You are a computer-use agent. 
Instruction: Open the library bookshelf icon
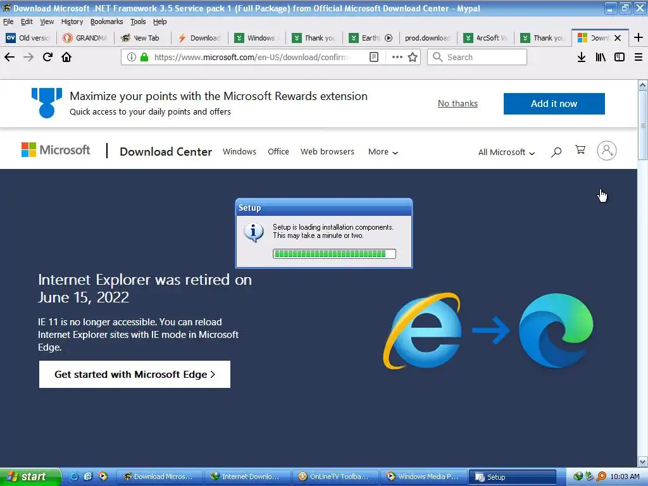601,57
